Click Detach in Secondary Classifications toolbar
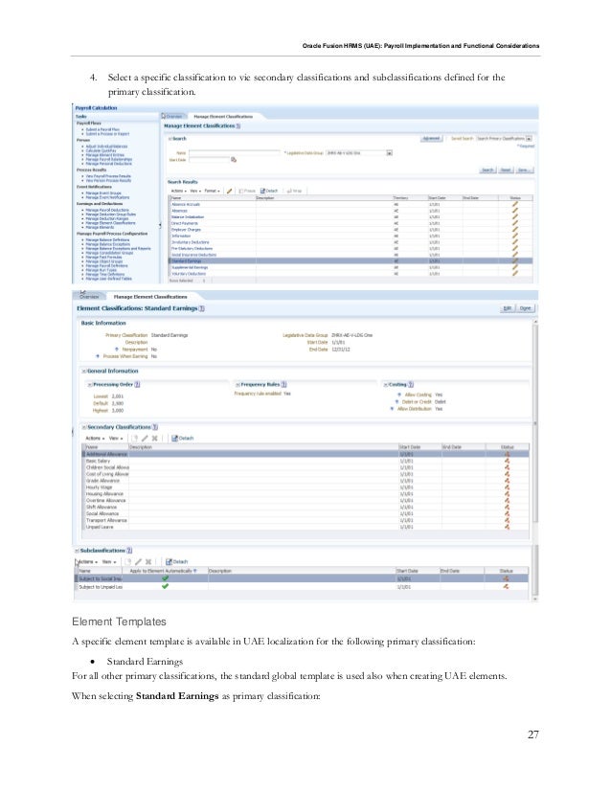 182,439
